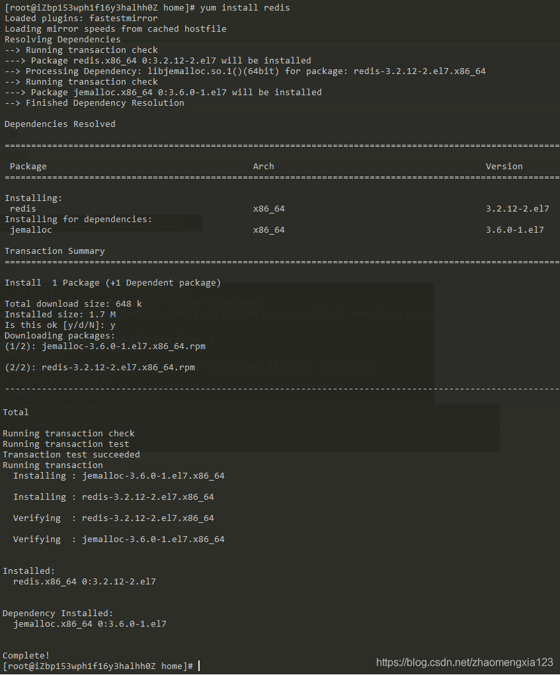Click the 'jemalloc' package name in table

pyautogui.click(x=30, y=230)
